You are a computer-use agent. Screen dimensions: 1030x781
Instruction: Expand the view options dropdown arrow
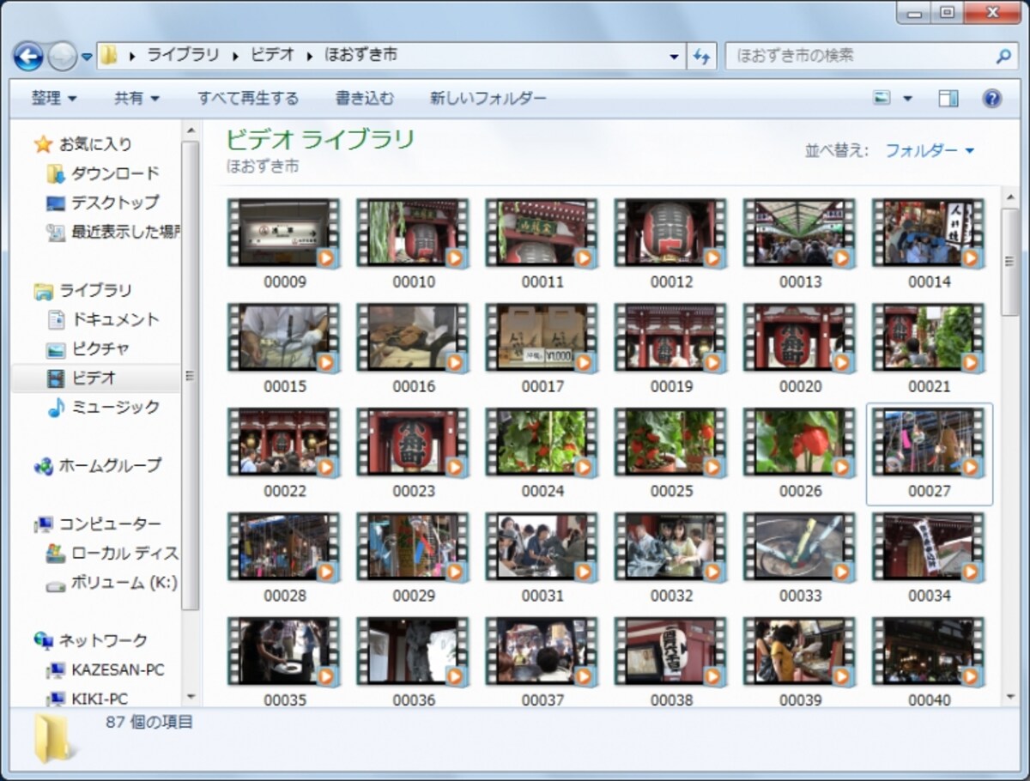tap(907, 99)
